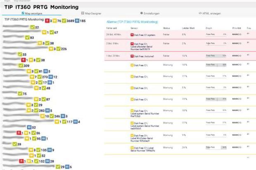The width and height of the screenshot is (256, 170).
Task: Click the TIP IT360 PRTG Monitoring root group label
Action: click(24, 19)
